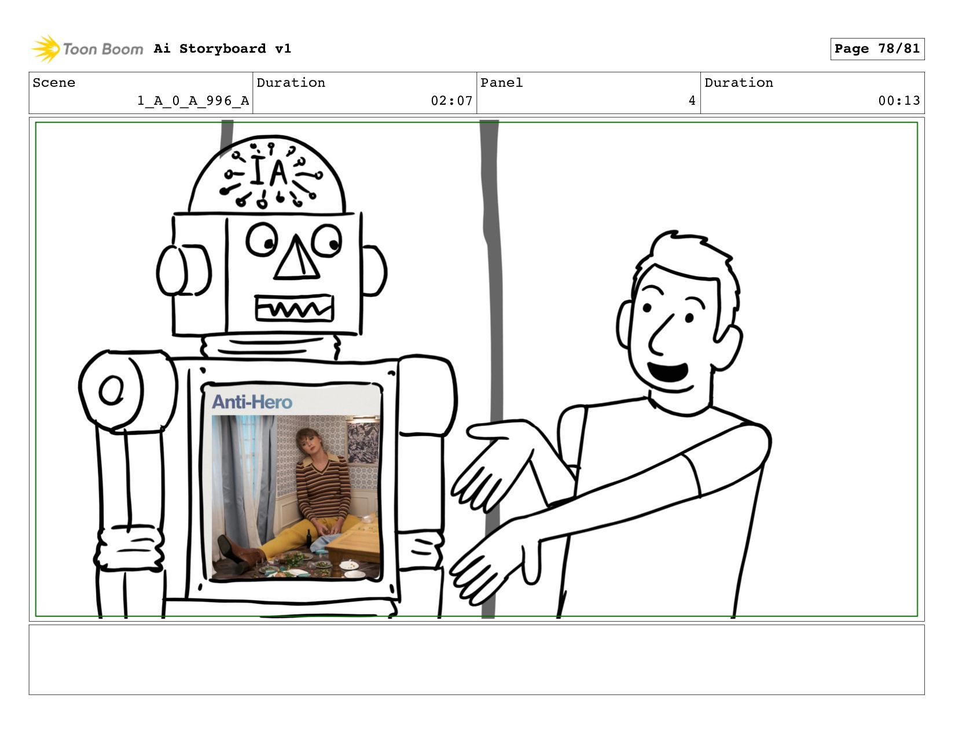Click the photo inside the robot's chest
This screenshot has width=955, height=738.
point(295,497)
